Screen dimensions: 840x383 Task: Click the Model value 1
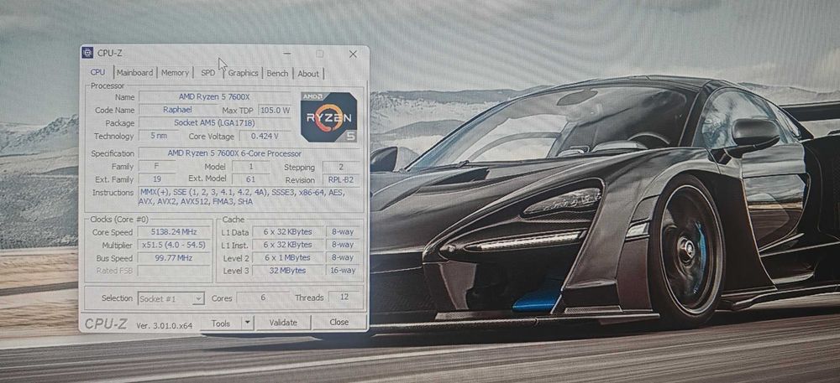(x=250, y=167)
